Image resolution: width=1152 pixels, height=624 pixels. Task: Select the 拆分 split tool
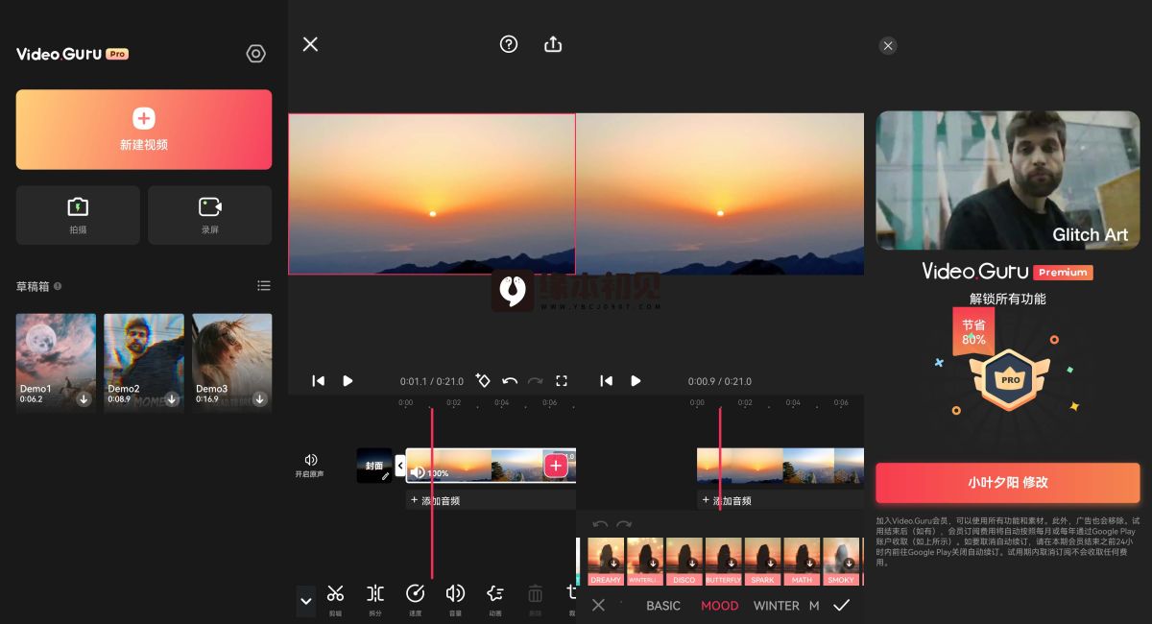(375, 599)
